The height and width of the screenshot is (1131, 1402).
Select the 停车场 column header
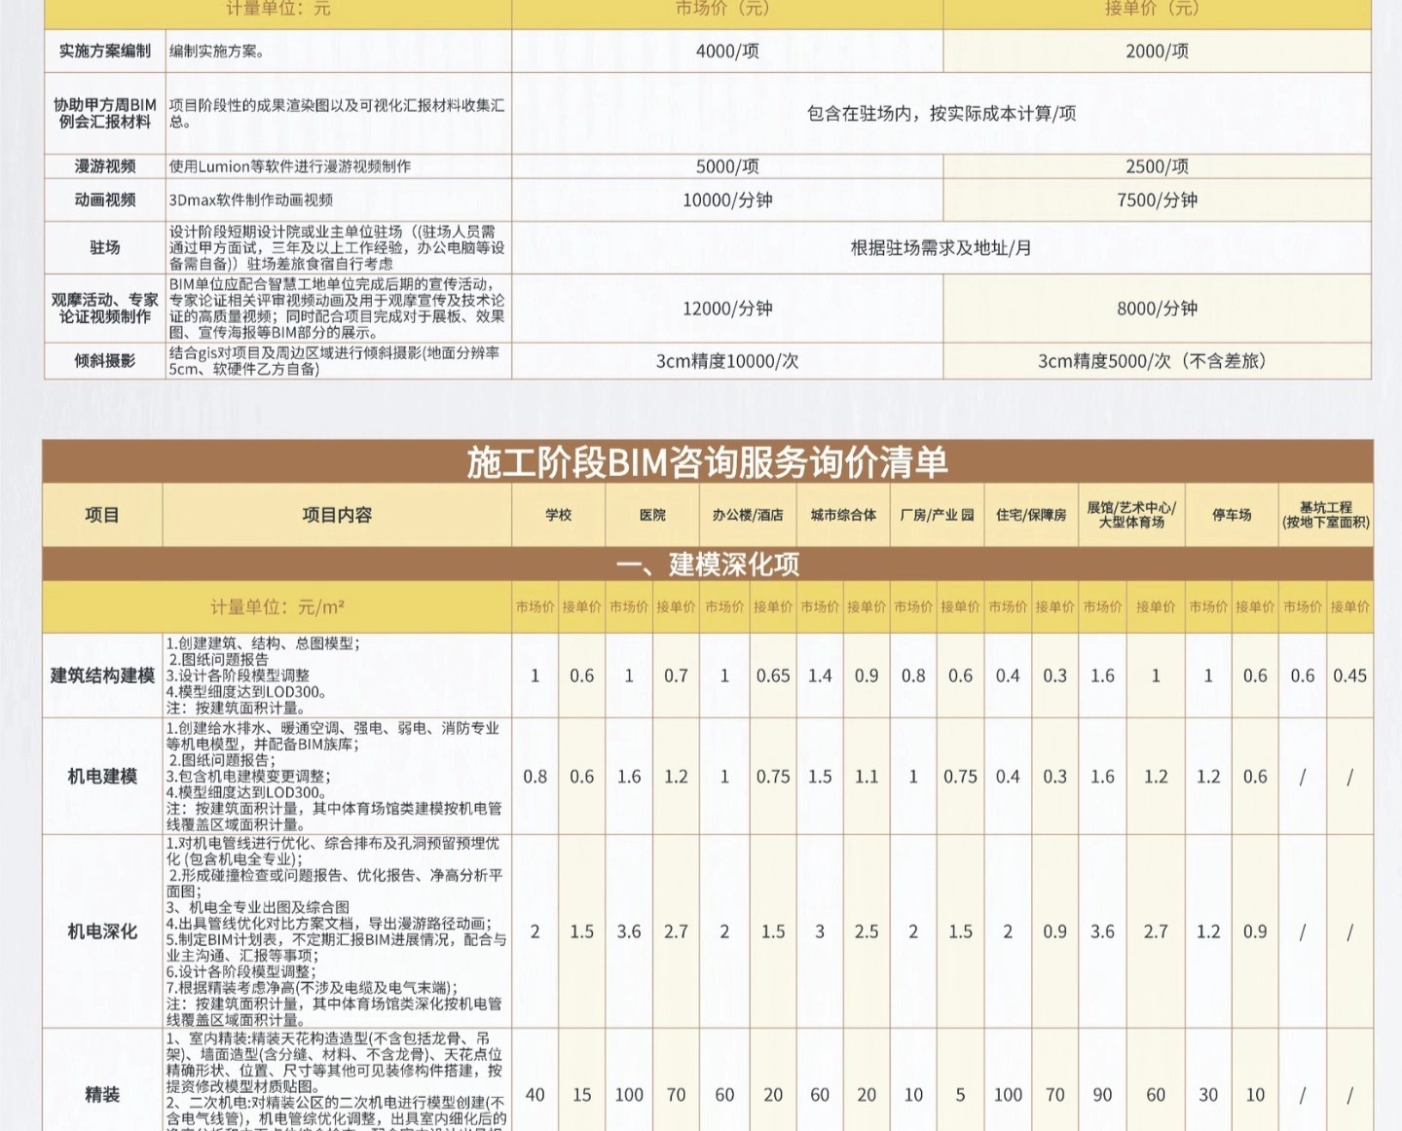click(x=1232, y=515)
